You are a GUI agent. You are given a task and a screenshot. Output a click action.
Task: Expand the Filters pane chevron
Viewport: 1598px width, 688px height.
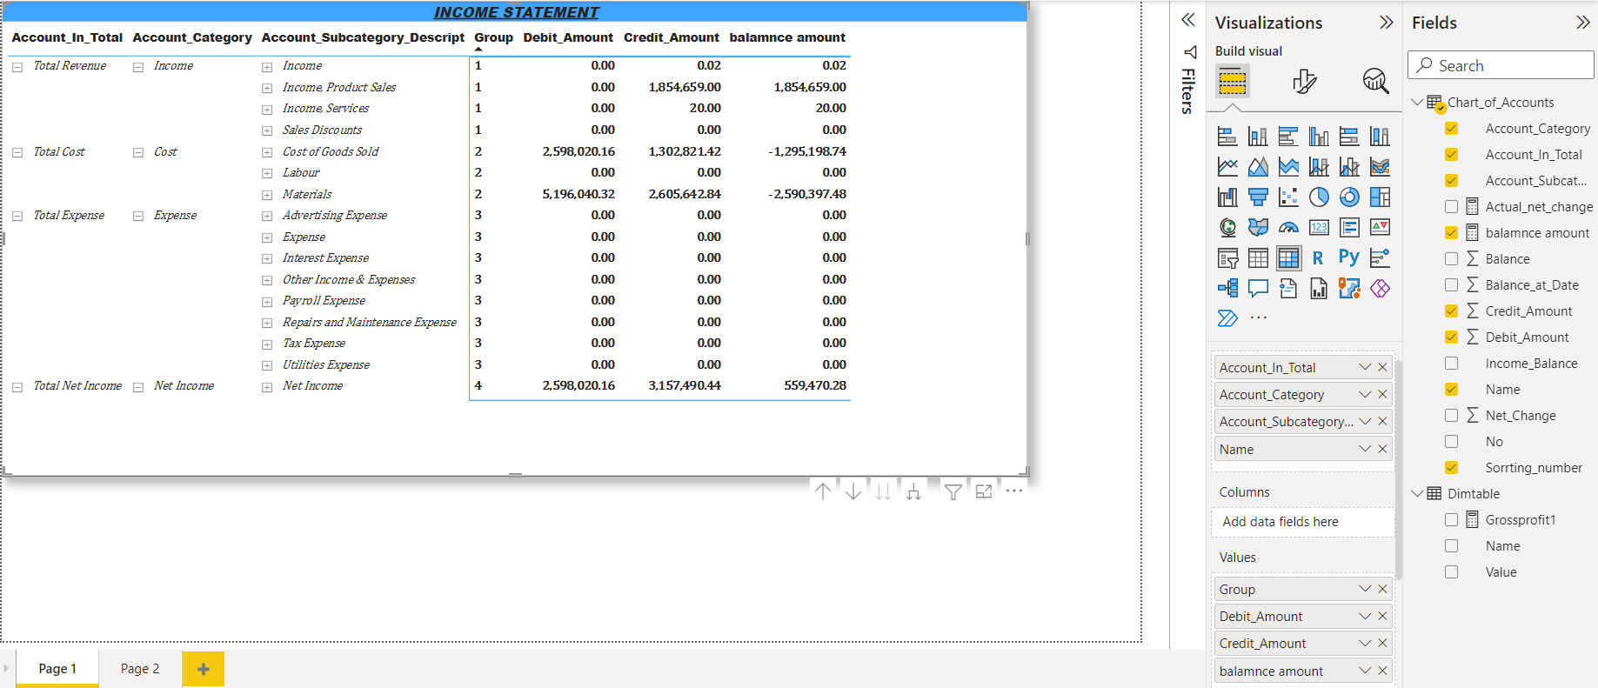[x=1187, y=20]
